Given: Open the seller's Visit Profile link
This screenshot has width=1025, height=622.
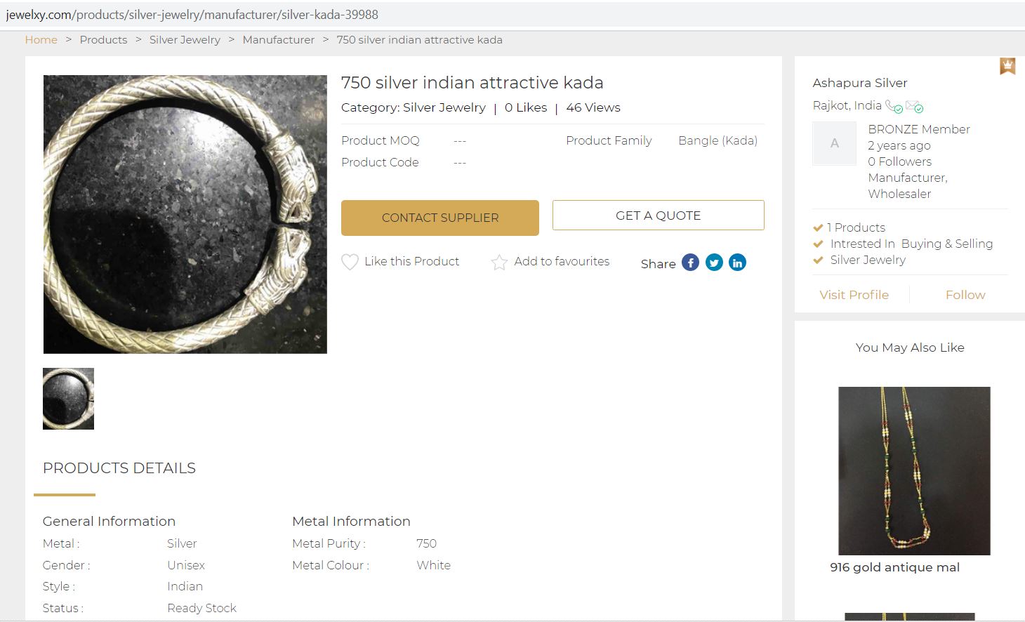Looking at the screenshot, I should (854, 294).
